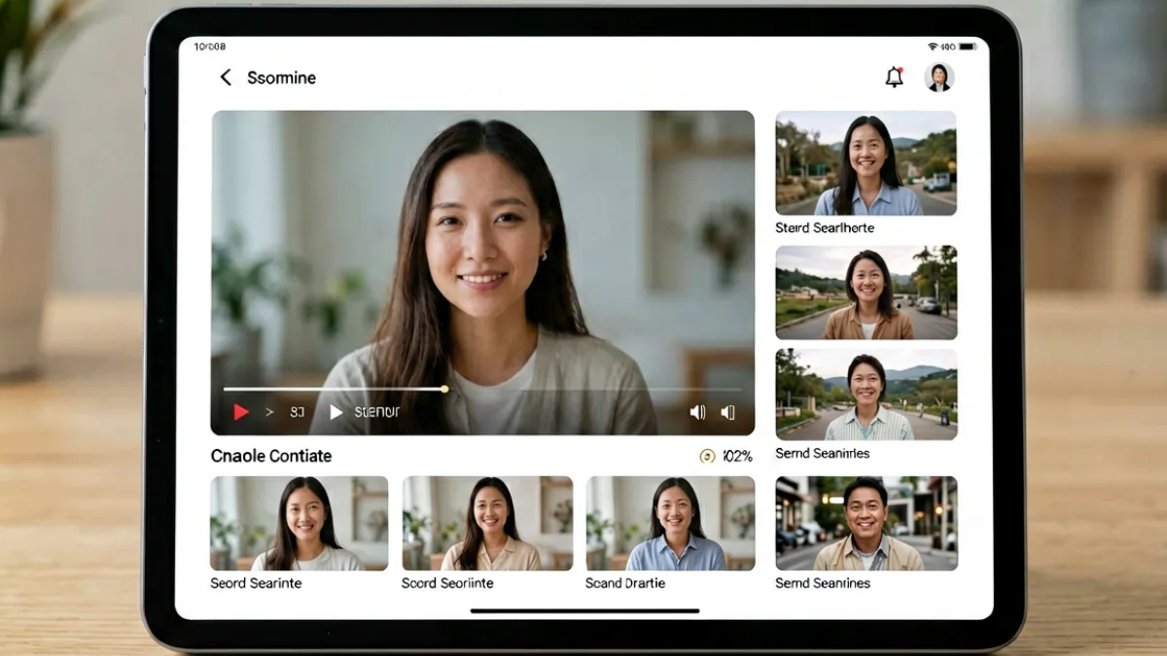The height and width of the screenshot is (656, 1167).
Task: Click the red play button
Action: point(241,412)
